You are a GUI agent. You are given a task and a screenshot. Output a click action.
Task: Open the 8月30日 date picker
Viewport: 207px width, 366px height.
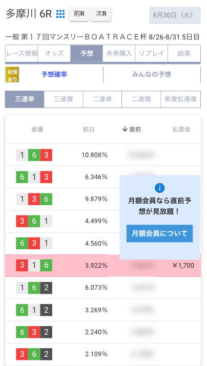pos(175,15)
